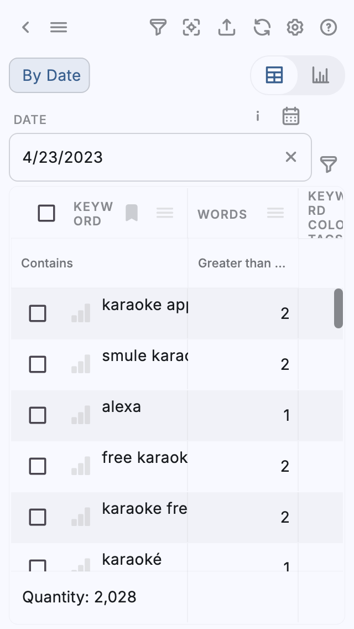Image resolution: width=354 pixels, height=629 pixels.
Task: Open the help question mark icon
Action: click(x=329, y=27)
